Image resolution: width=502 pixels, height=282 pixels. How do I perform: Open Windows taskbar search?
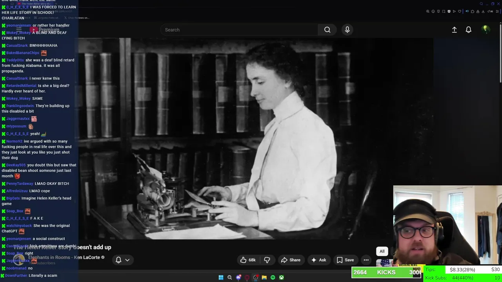click(229, 277)
